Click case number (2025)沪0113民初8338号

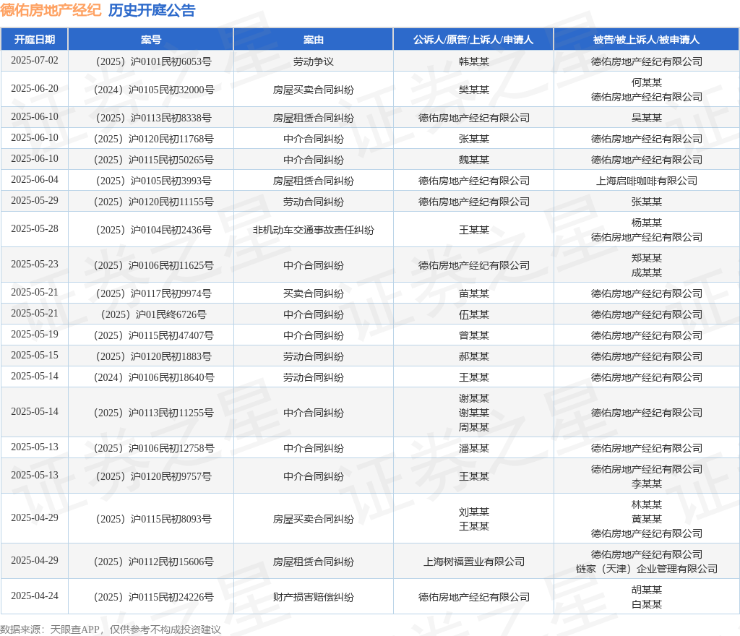coord(153,119)
